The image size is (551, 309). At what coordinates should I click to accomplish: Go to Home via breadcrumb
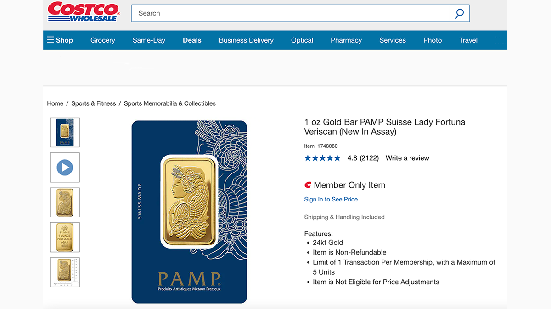tap(55, 103)
